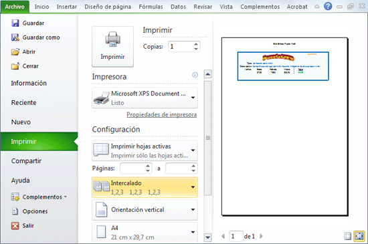Open the Revisar tab
This screenshot has height=244, width=368.
click(203, 7)
